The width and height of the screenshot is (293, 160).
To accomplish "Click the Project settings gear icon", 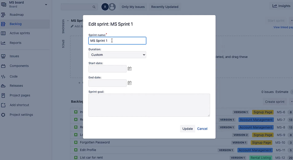I will pyautogui.click(x=3, y=115).
